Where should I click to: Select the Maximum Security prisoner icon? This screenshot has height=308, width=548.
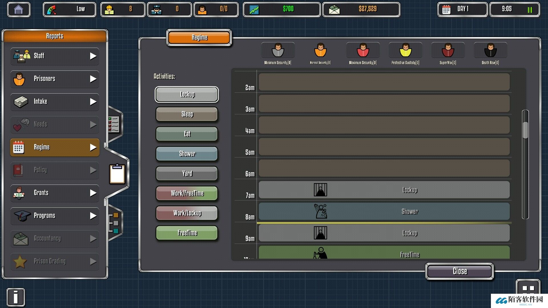tap(363, 50)
